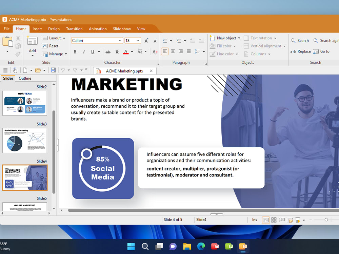339x254 pixels.
Task: Click the Decrease font size icon
Action: 155,41
